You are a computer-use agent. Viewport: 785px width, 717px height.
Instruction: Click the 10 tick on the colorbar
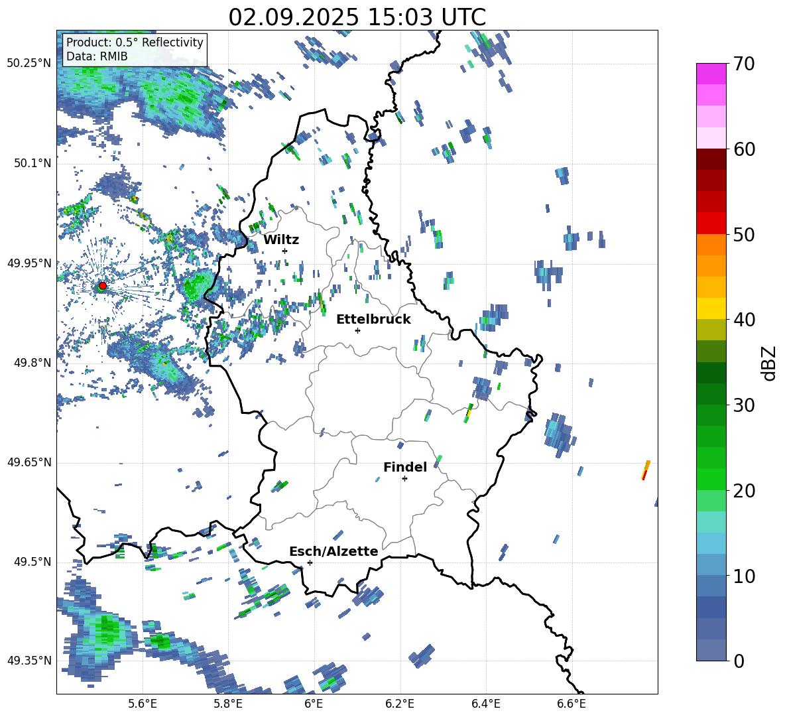(744, 576)
